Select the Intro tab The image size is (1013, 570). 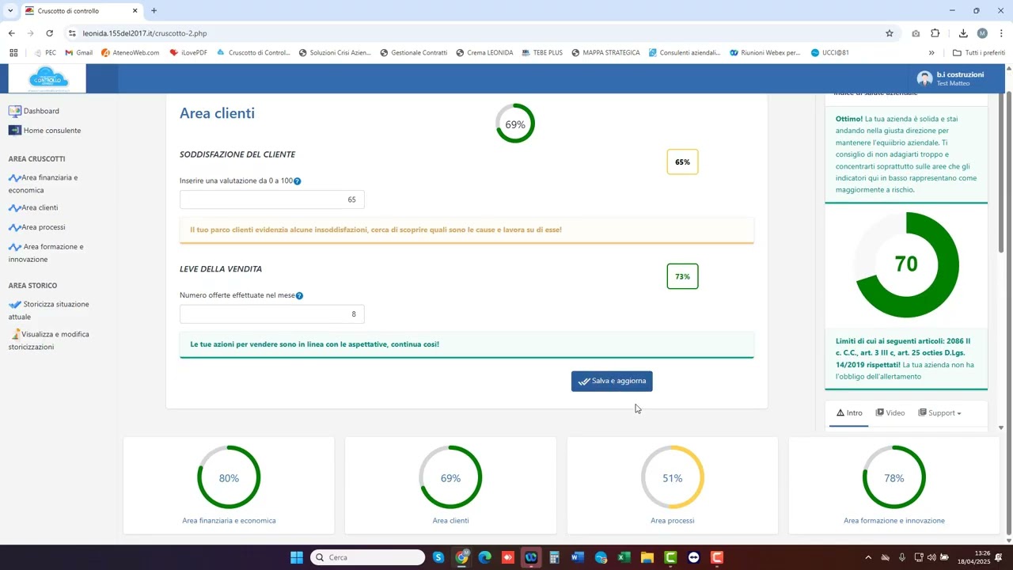[x=849, y=413]
